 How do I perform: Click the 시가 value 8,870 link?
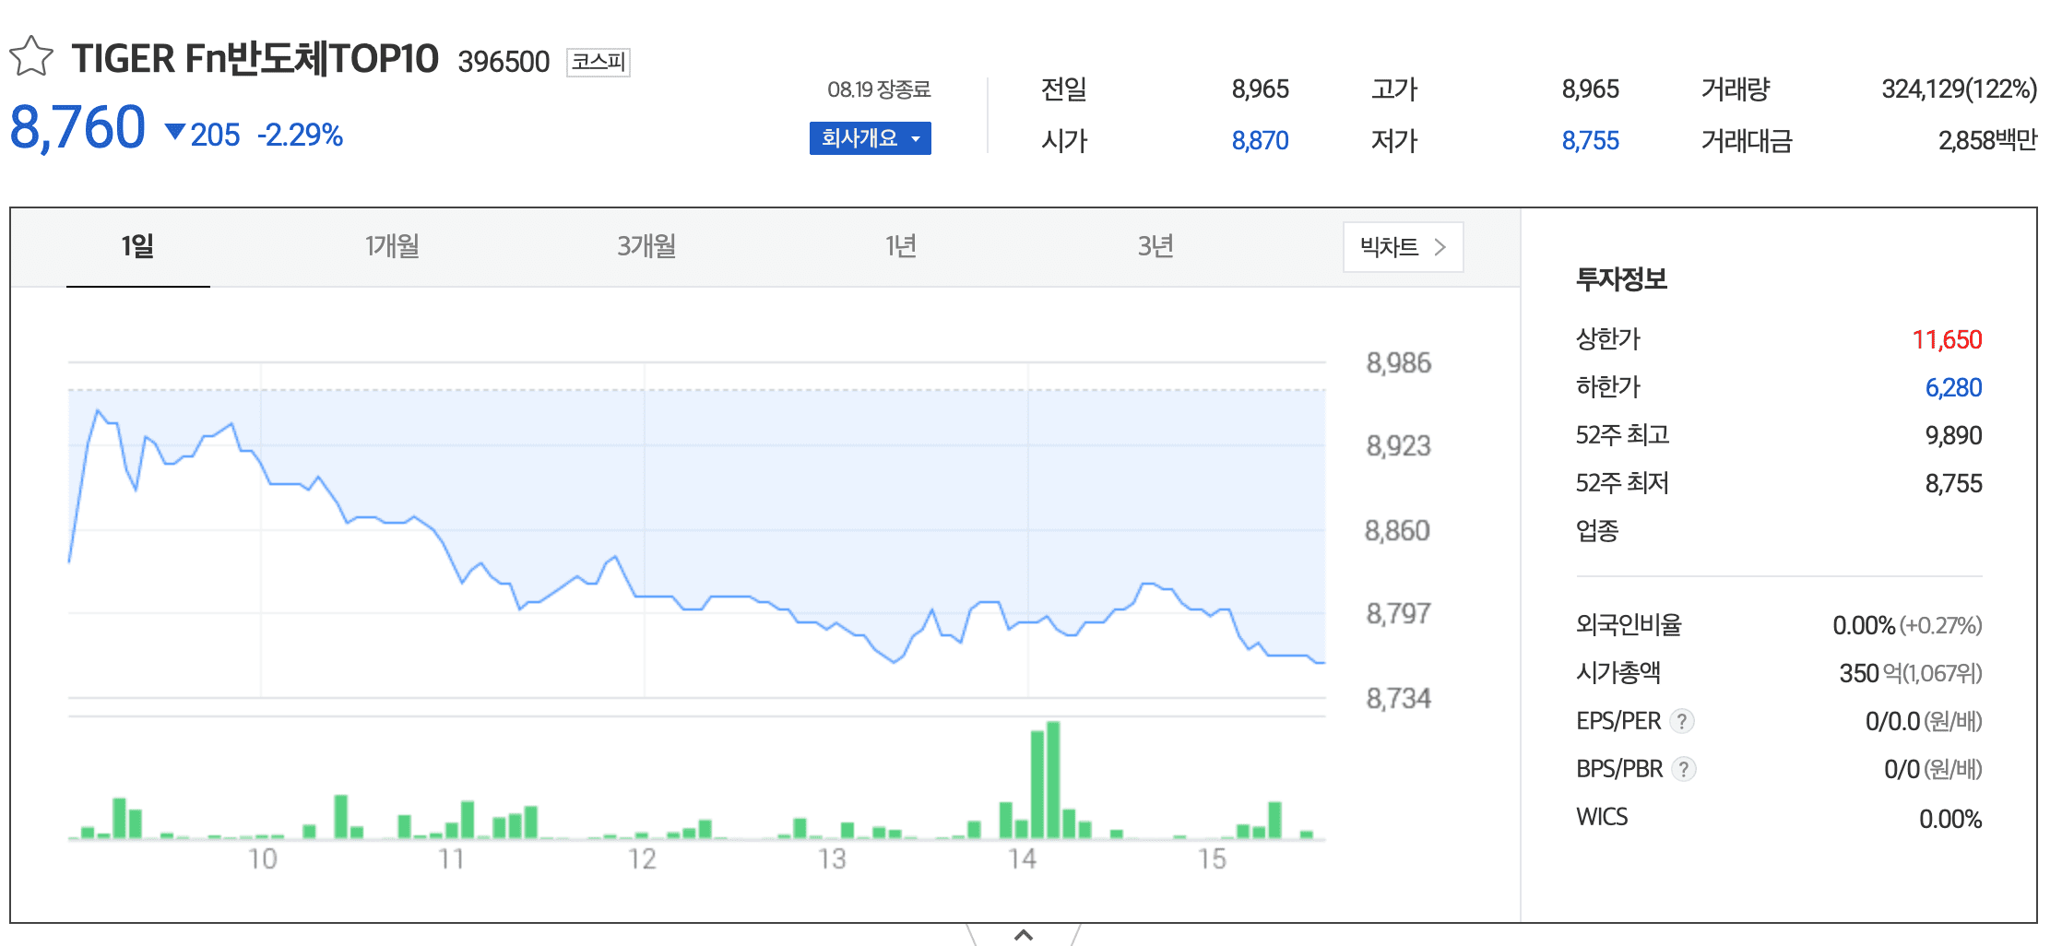pos(1261,140)
